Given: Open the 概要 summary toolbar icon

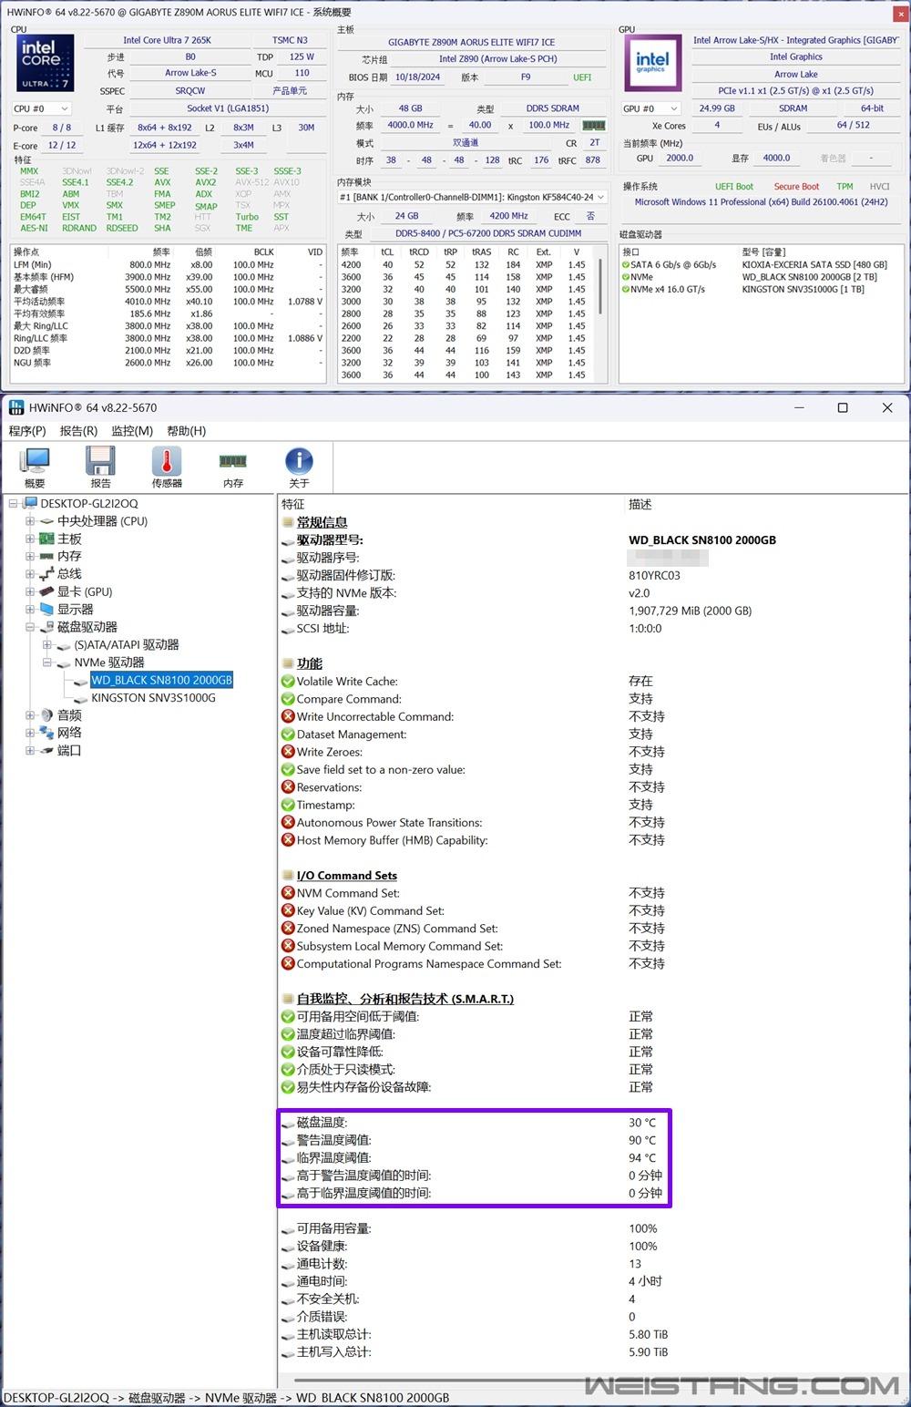Looking at the screenshot, I should click(35, 467).
